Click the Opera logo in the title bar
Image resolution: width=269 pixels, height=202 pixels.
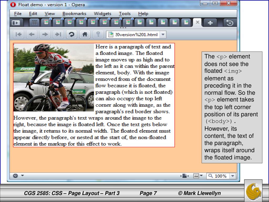[13, 5]
